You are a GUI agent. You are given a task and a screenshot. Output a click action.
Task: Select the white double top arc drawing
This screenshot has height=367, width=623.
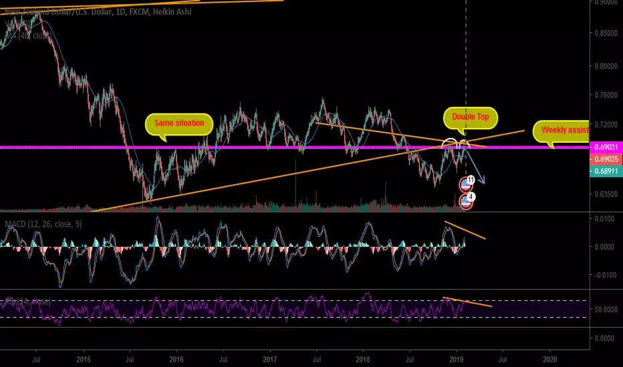tap(456, 143)
